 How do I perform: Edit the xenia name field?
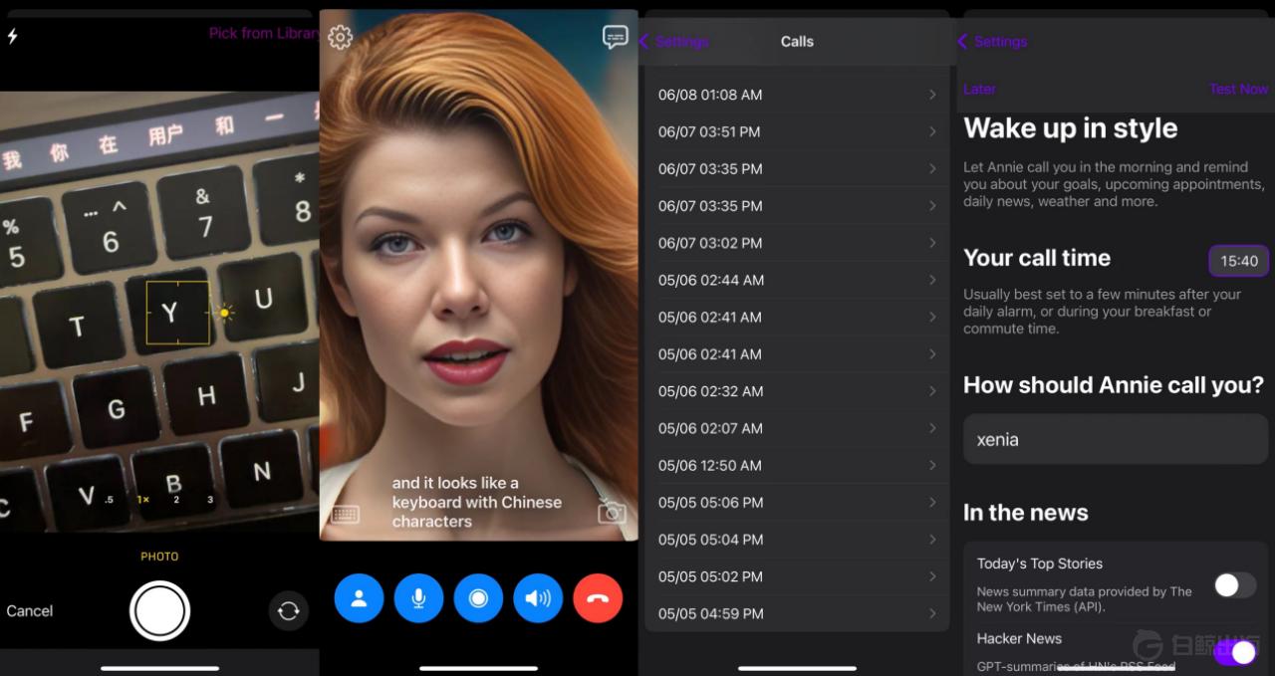[1116, 439]
